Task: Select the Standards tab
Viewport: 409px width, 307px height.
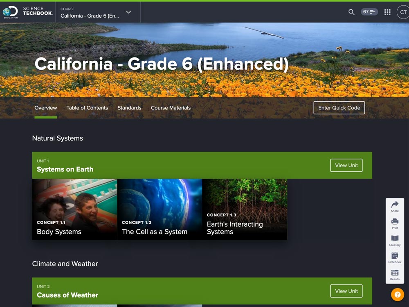Action: pos(129,108)
